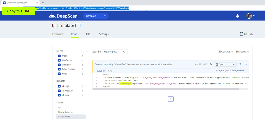
Task: Switch to the Overview tab
Action: [58, 34]
